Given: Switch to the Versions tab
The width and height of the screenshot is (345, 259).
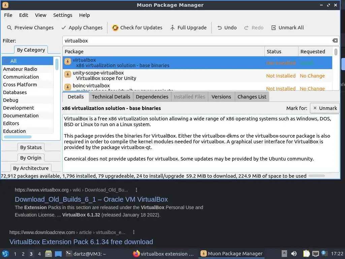Looking at the screenshot, I should click(221, 97).
